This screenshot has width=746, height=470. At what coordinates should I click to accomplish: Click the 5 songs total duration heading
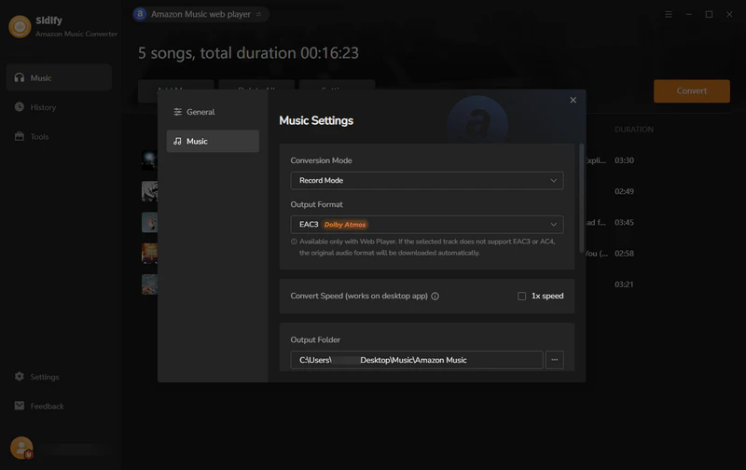[x=248, y=53]
